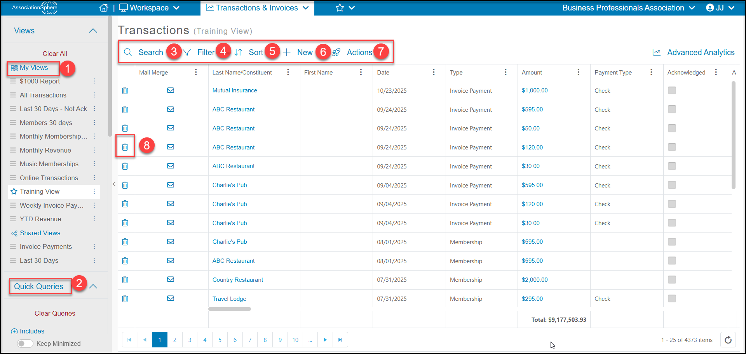The height and width of the screenshot is (354, 746).
Task: Click the horizontal scrollbar under the grid
Action: point(230,309)
